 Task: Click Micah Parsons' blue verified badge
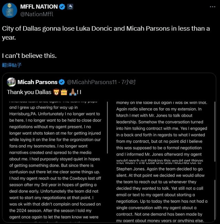[62, 82]
